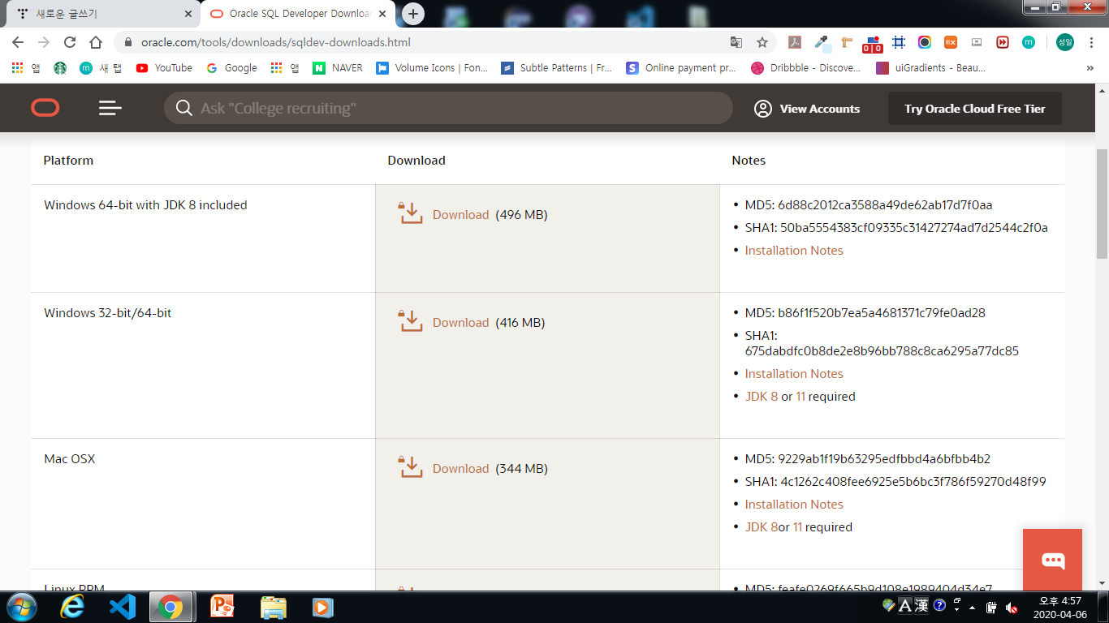1109x623 pixels.
Task: Click Try Oracle Cloud Free Tier button
Action: [974, 109]
